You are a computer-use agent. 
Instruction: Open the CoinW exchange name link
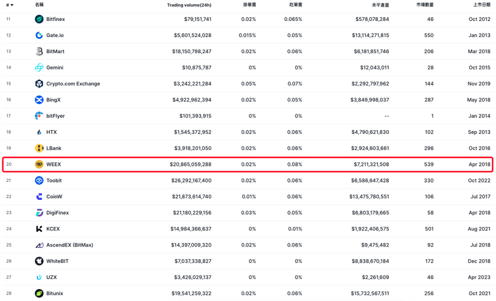click(x=54, y=196)
